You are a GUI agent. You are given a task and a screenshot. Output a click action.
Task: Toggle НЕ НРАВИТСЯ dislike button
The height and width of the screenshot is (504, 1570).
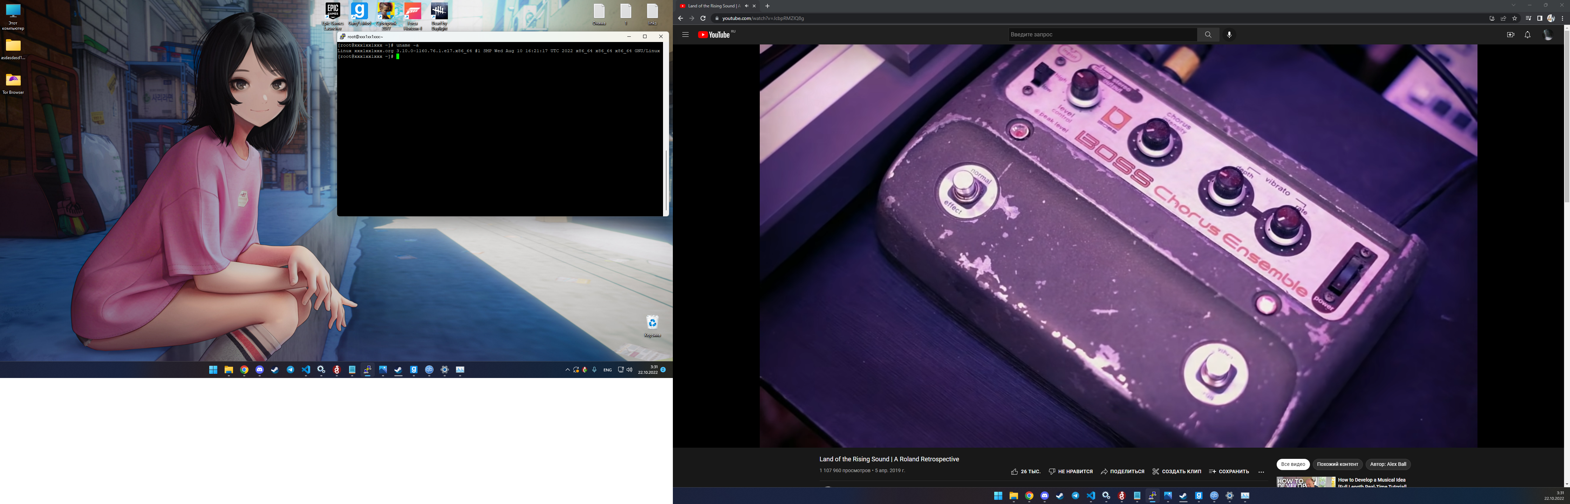tap(1071, 471)
